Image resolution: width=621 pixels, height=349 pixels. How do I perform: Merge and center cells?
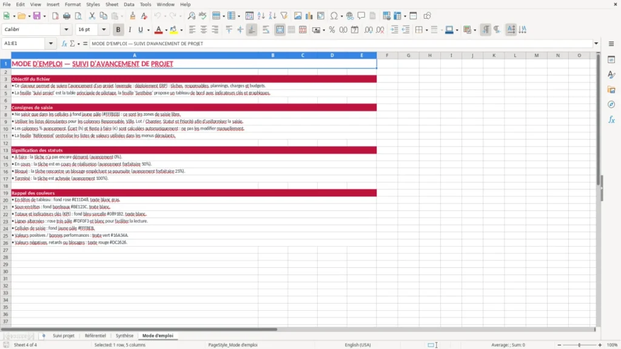point(280,30)
